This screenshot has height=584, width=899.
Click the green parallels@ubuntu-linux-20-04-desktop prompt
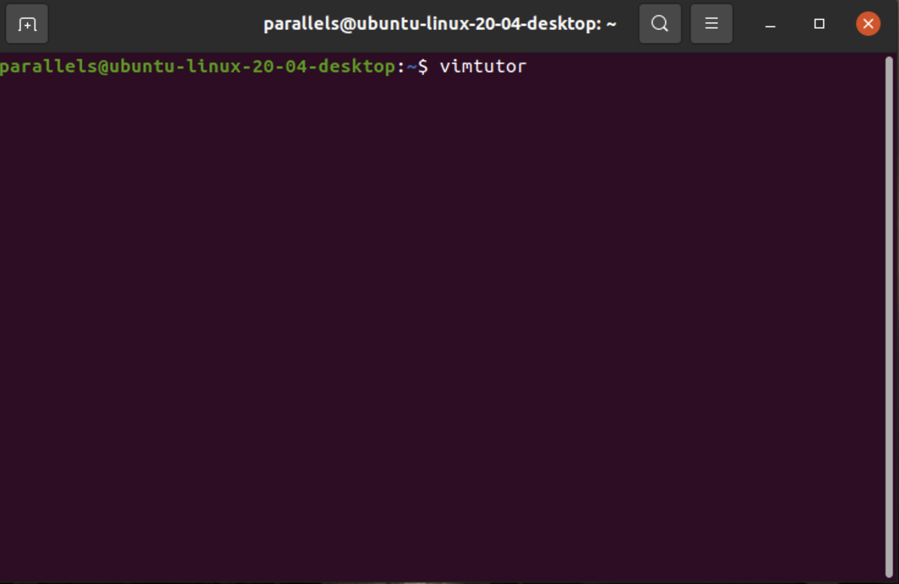(198, 66)
